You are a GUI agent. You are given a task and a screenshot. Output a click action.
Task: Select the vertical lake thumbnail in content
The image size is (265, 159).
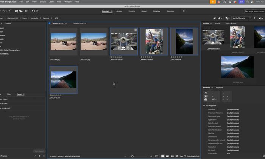point(184,42)
